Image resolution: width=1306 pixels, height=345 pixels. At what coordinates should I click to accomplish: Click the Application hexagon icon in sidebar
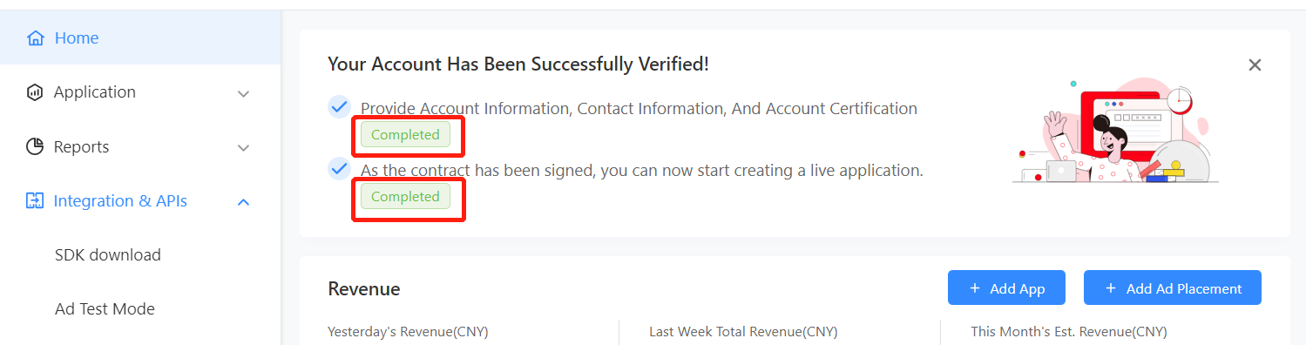(x=35, y=92)
